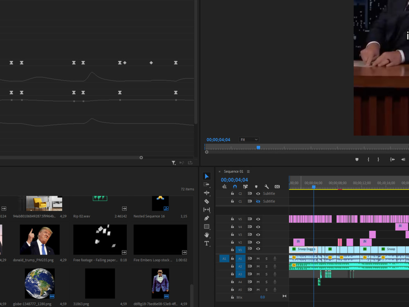This screenshot has width=409, height=307.
Task: Select Fire Embers Loop stock thumbnail
Action: pos(160,239)
